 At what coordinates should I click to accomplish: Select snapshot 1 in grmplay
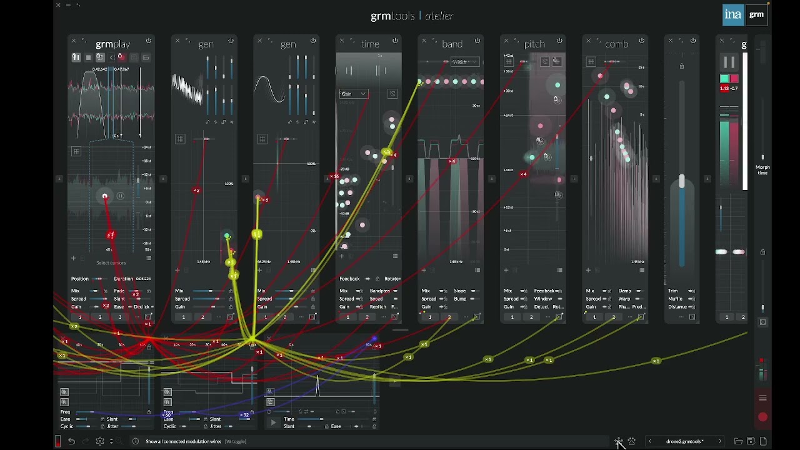tap(80, 317)
